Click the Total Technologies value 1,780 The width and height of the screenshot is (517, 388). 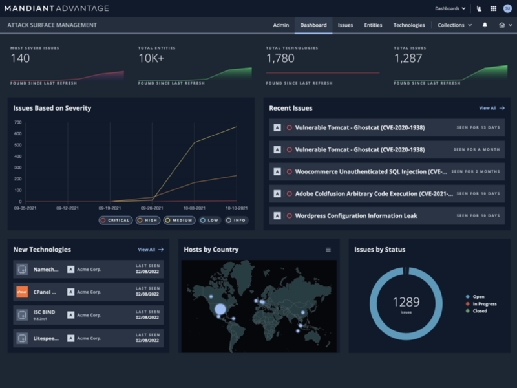pyautogui.click(x=280, y=58)
